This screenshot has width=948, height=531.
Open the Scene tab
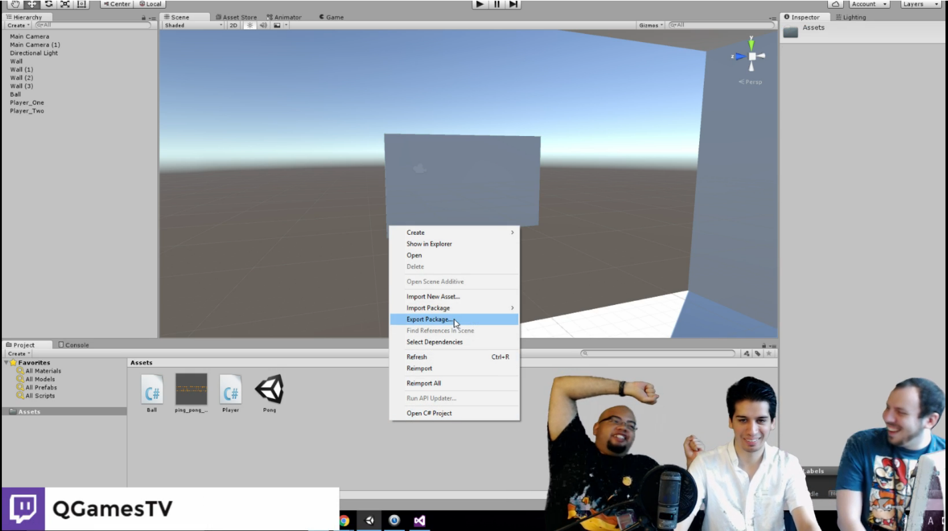click(185, 17)
